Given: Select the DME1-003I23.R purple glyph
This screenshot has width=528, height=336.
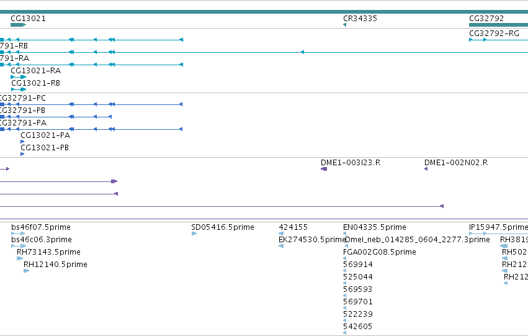Looking at the screenshot, I should click(x=324, y=169).
